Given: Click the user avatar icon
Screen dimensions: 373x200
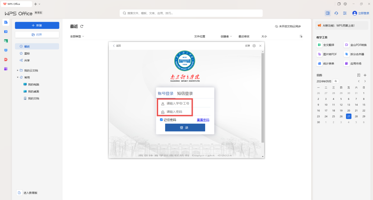Looking at the screenshot, I should 354,13.
